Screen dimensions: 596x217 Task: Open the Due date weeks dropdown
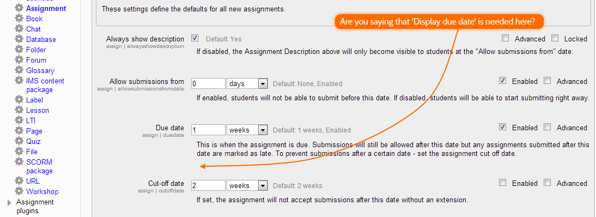click(247, 130)
